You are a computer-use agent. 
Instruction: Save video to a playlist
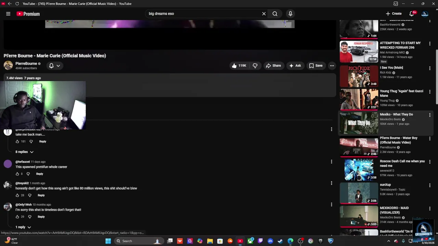pos(316,66)
